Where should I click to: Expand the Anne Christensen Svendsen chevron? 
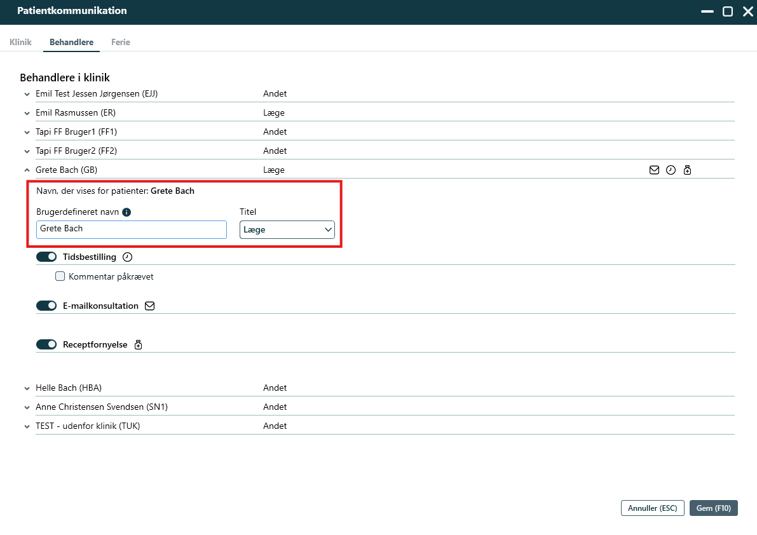coord(27,408)
